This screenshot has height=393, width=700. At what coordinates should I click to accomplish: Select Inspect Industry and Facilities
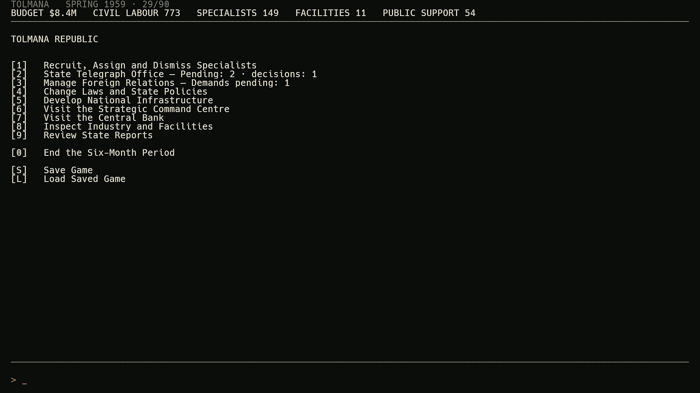(x=112, y=127)
